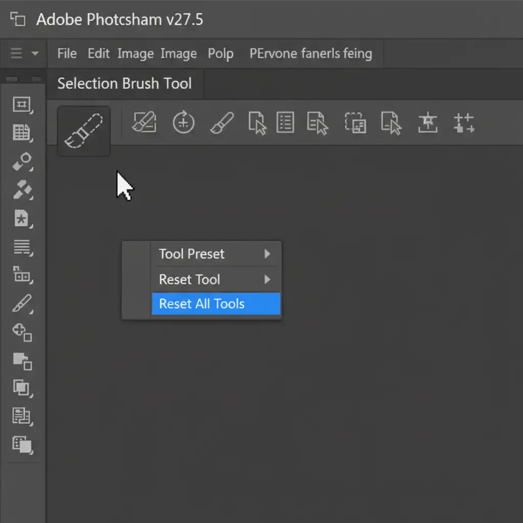The image size is (523, 523).
Task: Select the knife-shaped tool in left toolbox
Action: 22,304
